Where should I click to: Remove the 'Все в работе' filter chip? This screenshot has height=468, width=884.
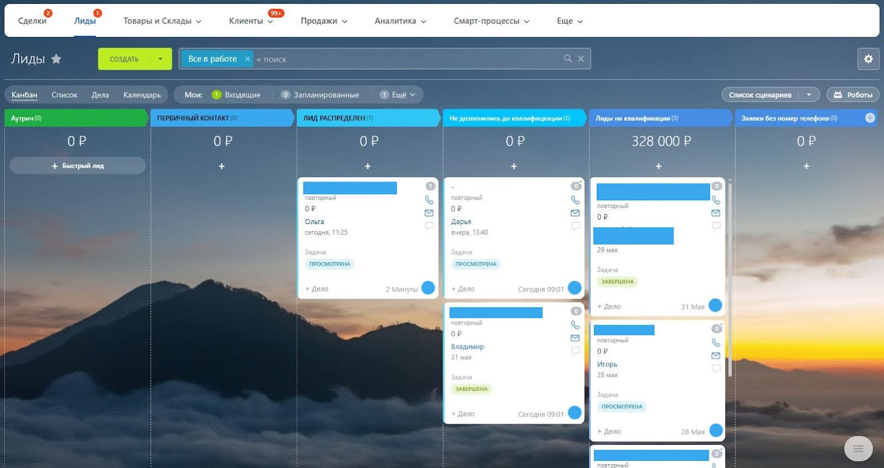pyautogui.click(x=248, y=59)
